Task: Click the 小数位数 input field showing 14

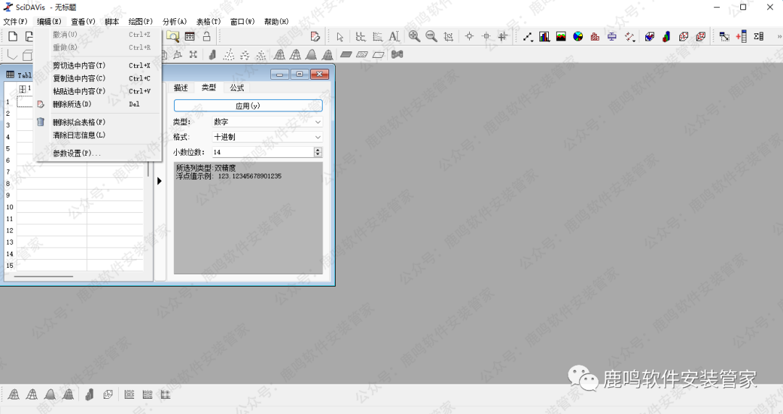Action: coord(261,152)
